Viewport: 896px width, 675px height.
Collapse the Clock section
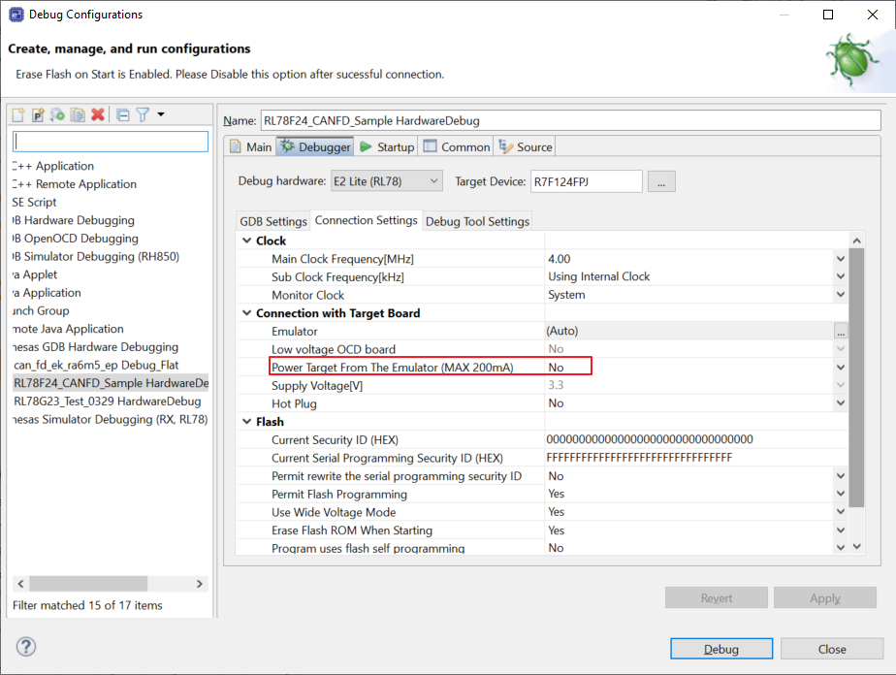(x=247, y=241)
